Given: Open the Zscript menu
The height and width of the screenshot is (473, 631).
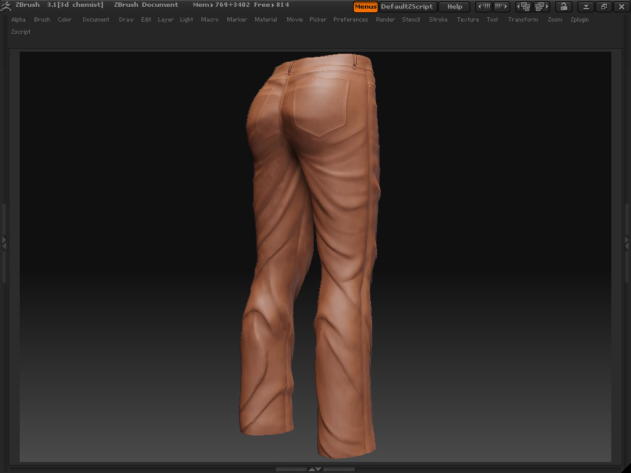Looking at the screenshot, I should 21,32.
